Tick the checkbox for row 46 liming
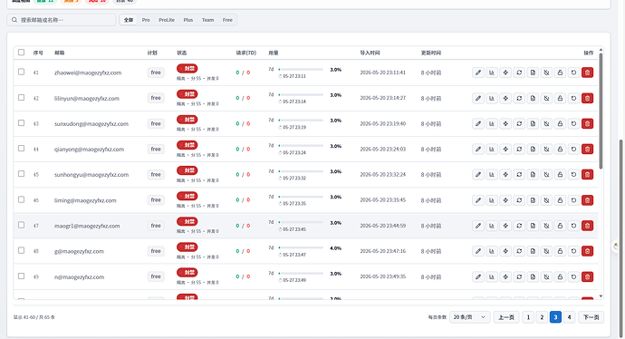625x339 pixels. [x=21, y=199]
